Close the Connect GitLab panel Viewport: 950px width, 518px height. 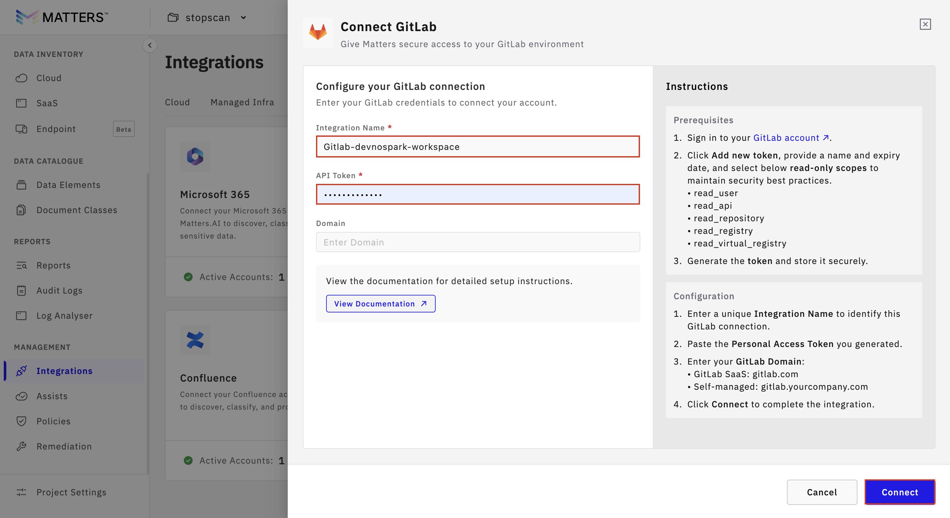925,24
